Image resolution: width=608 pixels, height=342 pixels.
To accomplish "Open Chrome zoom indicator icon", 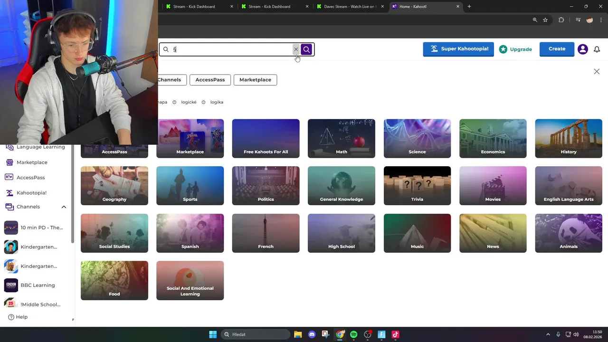I will (535, 20).
